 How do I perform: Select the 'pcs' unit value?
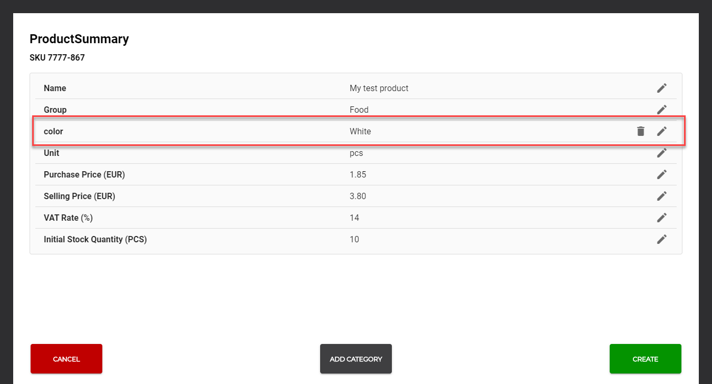pos(356,153)
